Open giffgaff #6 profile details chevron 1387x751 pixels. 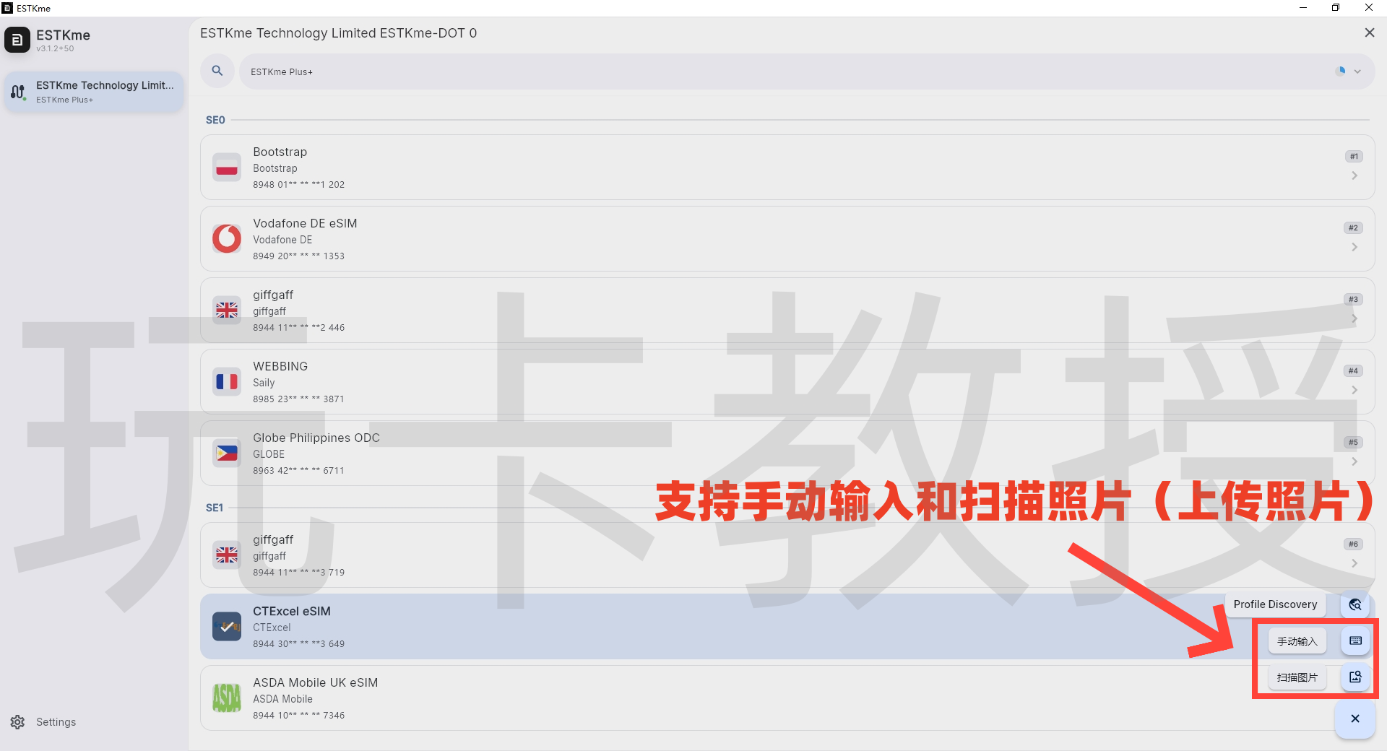coord(1354,563)
